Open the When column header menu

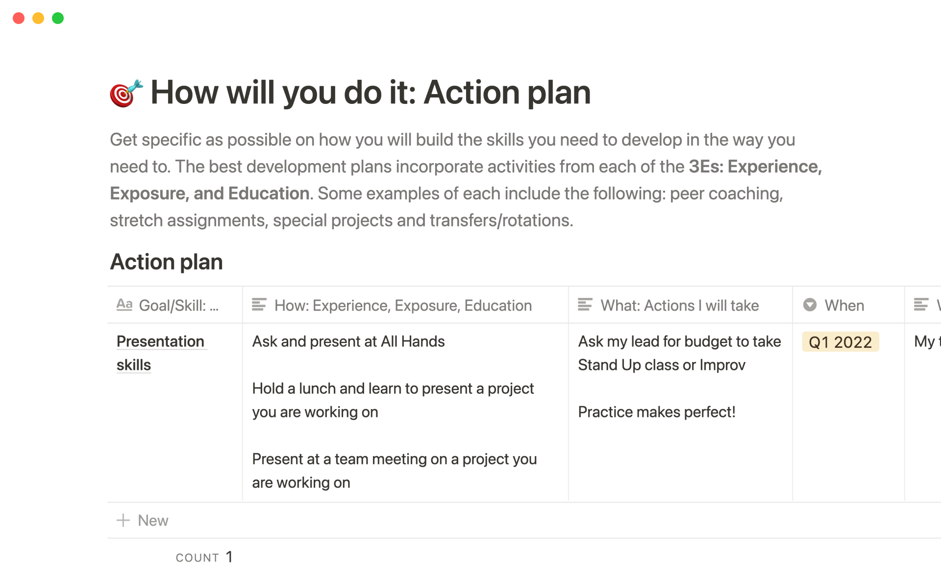coord(844,305)
